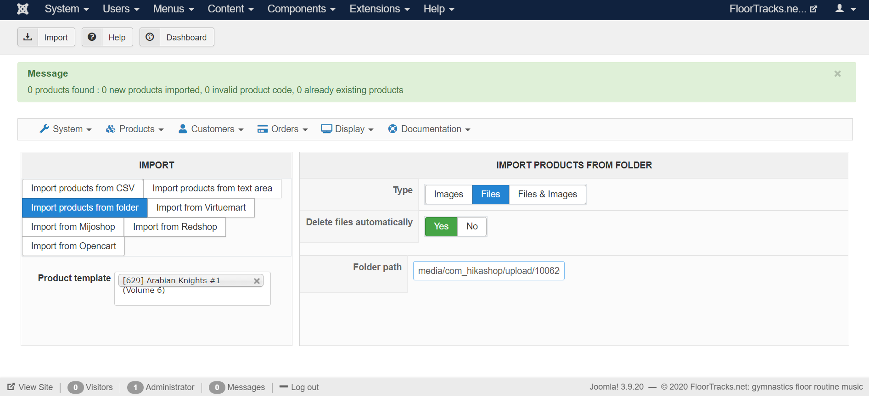Click the Joomla logo icon
Image resolution: width=869 pixels, height=396 pixels.
(x=22, y=9)
